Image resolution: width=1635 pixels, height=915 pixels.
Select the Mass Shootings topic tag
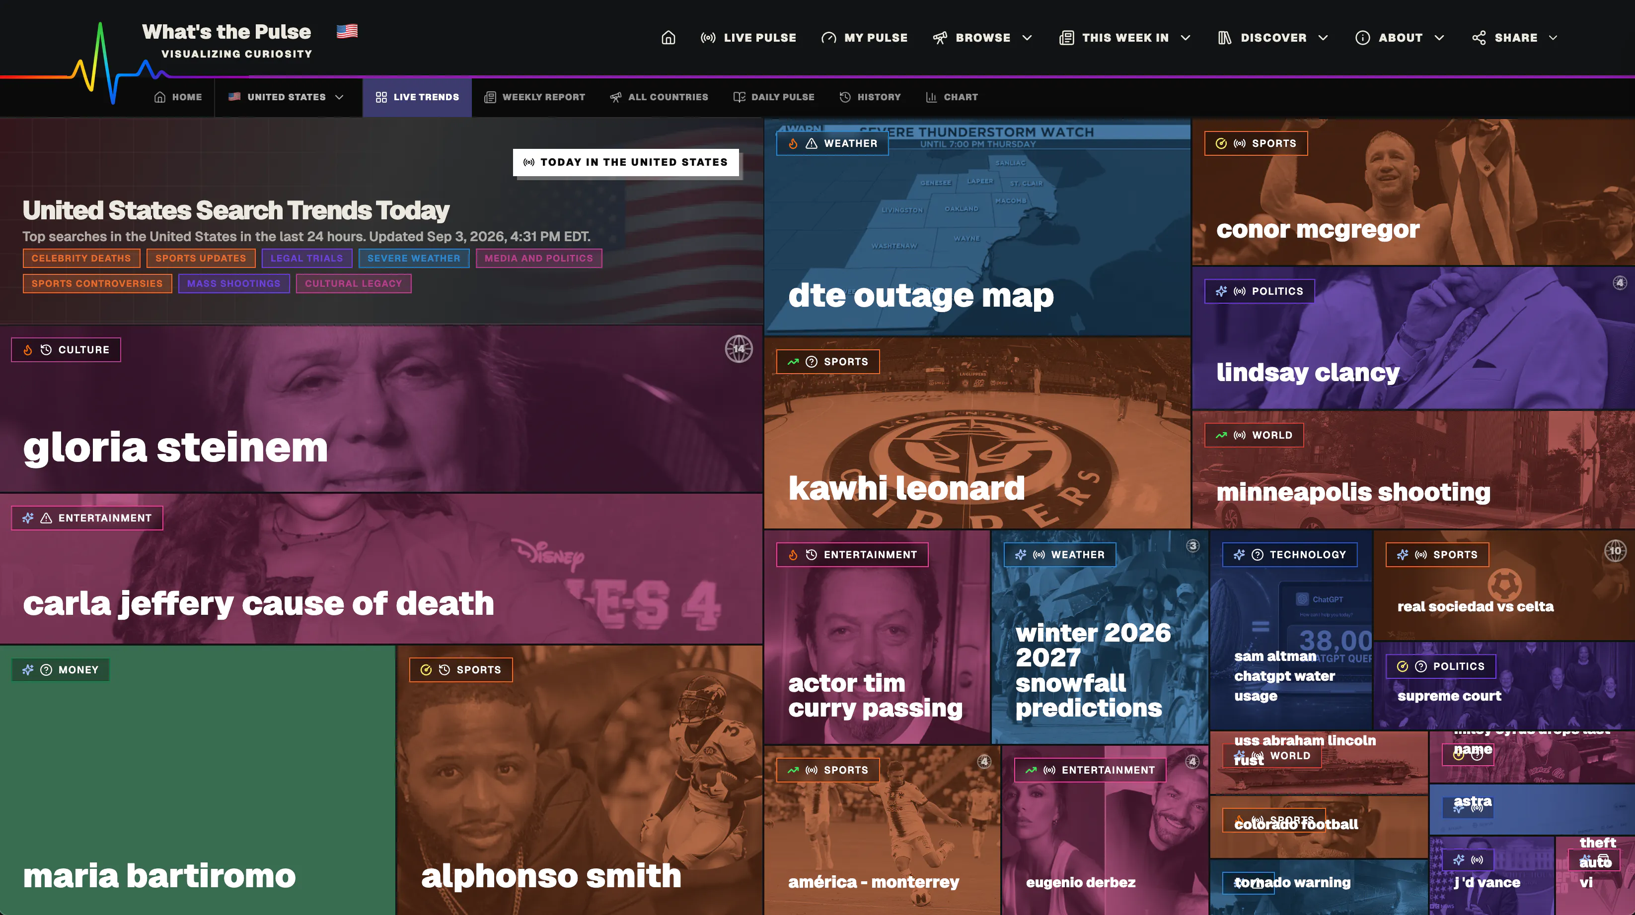click(233, 283)
